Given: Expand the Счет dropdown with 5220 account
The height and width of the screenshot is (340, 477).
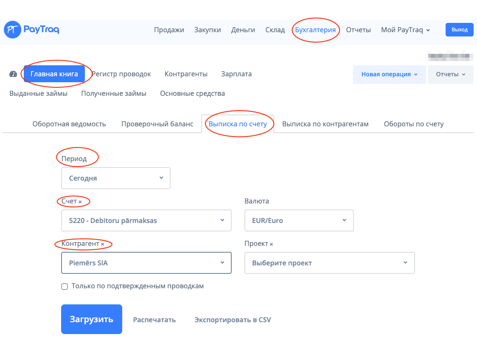Looking at the screenshot, I should coord(146,220).
